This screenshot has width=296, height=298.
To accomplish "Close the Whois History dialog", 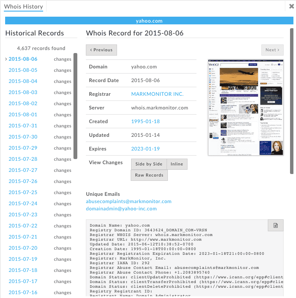I will [x=291, y=6].
